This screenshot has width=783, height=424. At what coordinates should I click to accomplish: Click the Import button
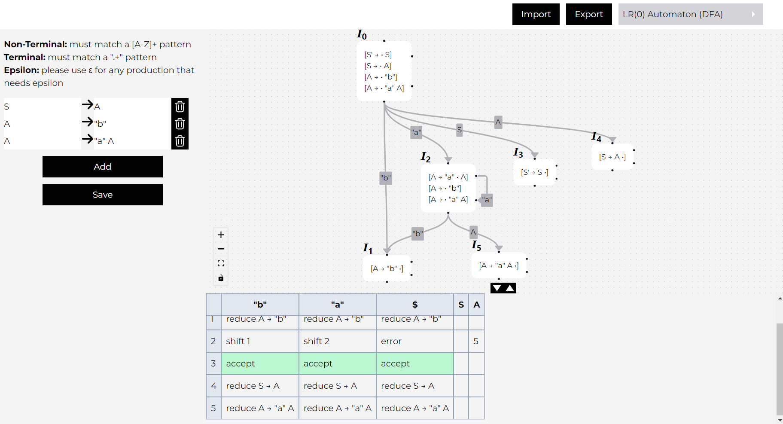coord(536,14)
